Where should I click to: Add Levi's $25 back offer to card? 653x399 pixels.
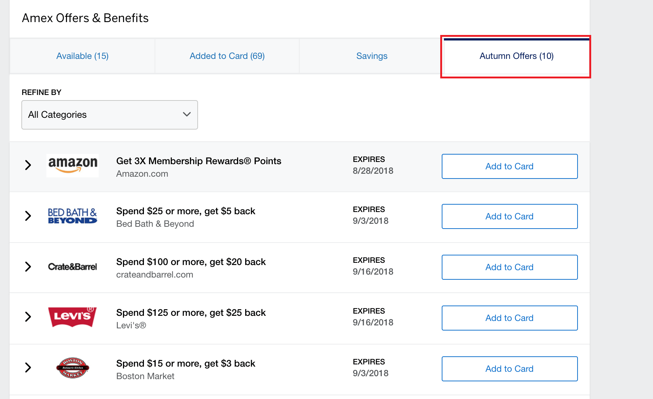pos(509,318)
